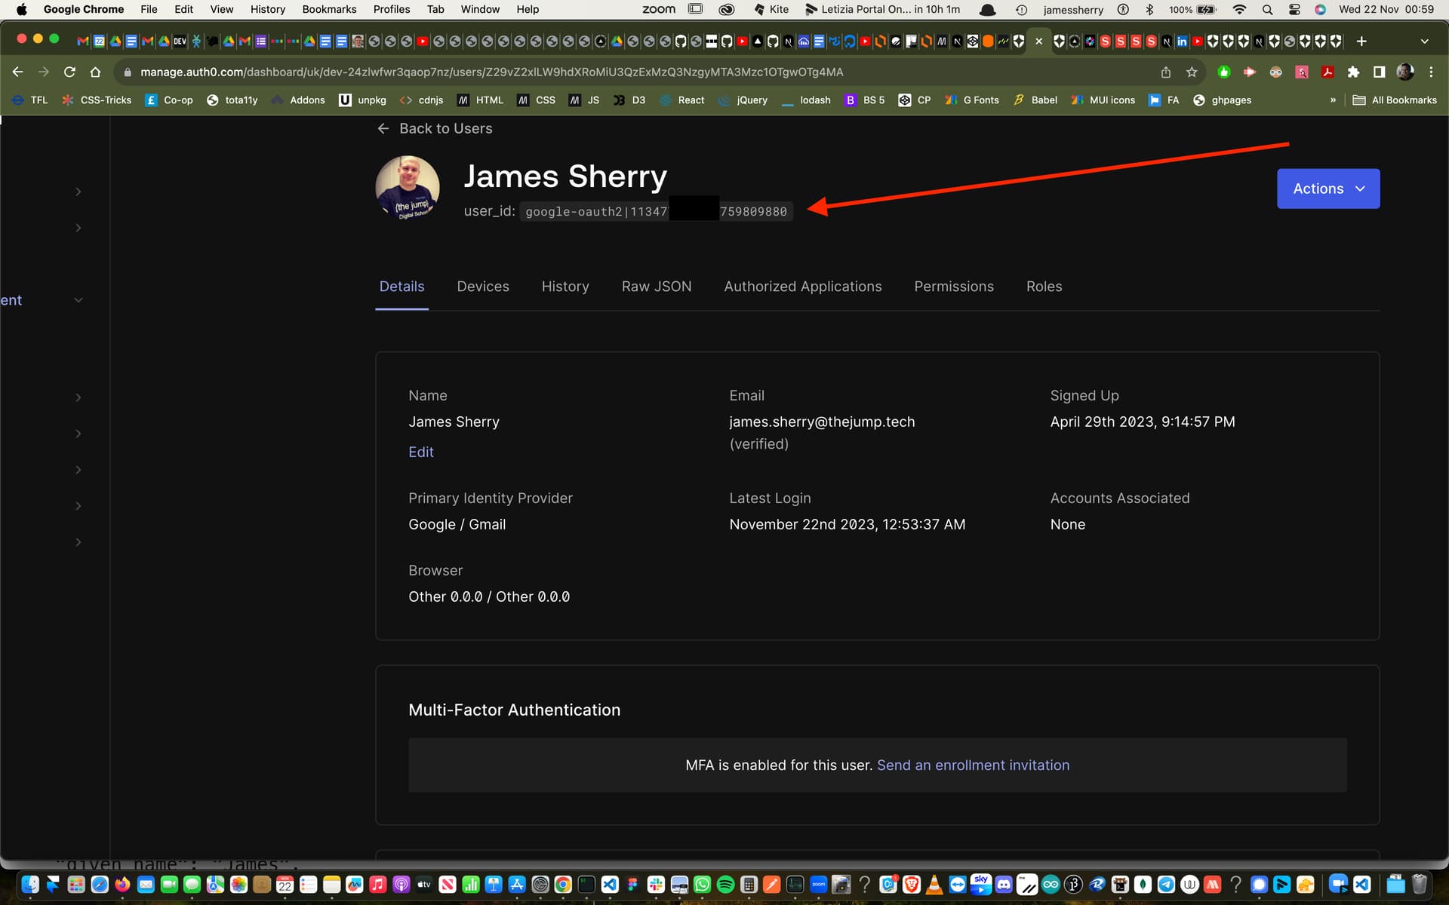This screenshot has width=1449, height=905.
Task: Click the back arrow next to Back to Users
Action: tap(383, 129)
